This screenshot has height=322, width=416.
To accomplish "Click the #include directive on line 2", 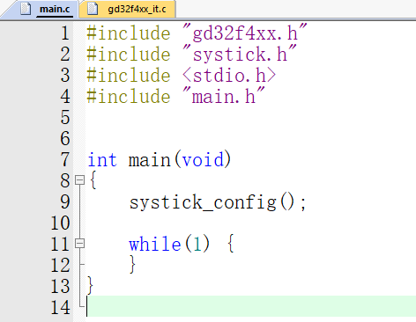I will pos(129,54).
